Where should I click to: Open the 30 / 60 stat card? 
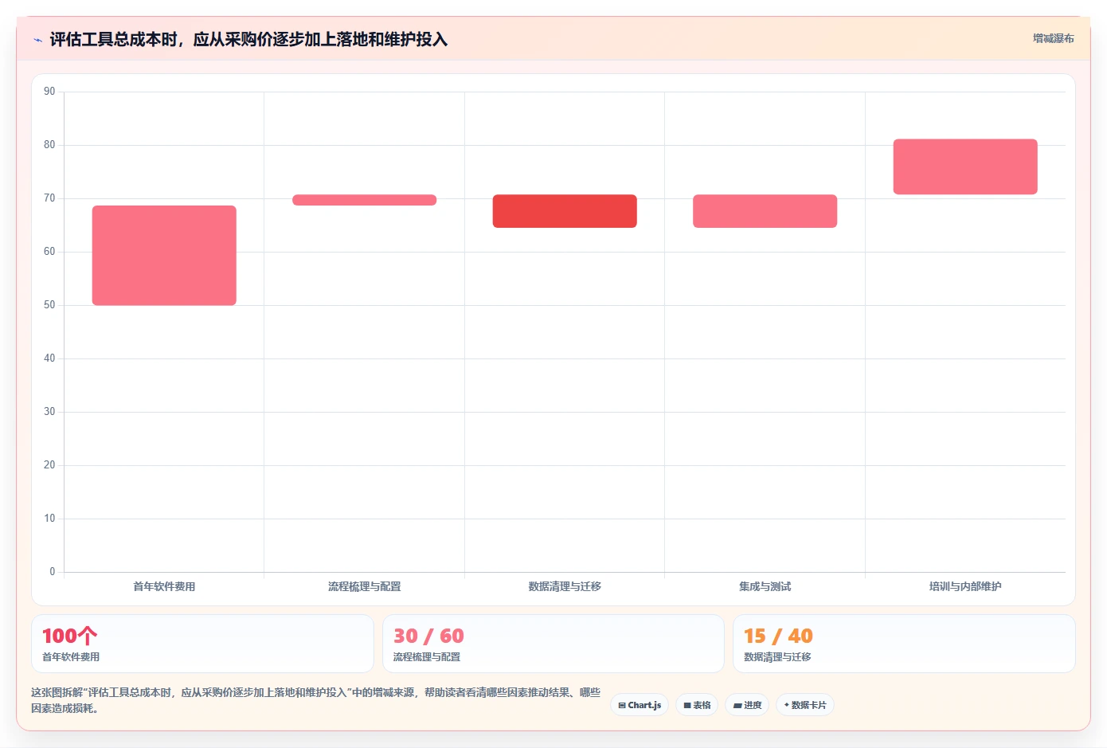tap(553, 644)
